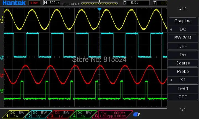Click the Hantek logo
The image size is (199, 119).
[x=14, y=3]
